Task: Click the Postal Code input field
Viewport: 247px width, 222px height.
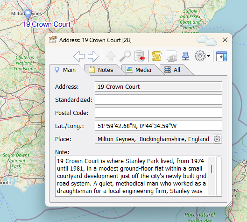Action: [x=158, y=113]
